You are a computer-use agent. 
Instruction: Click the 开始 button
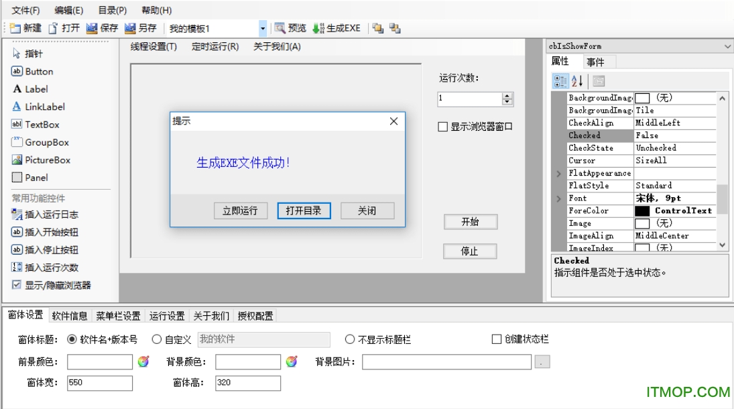coord(470,222)
